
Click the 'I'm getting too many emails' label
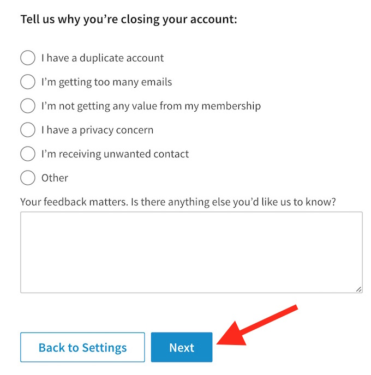click(x=106, y=82)
